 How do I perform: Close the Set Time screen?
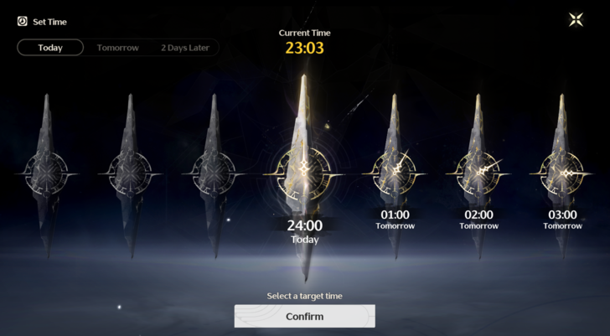pyautogui.click(x=576, y=19)
